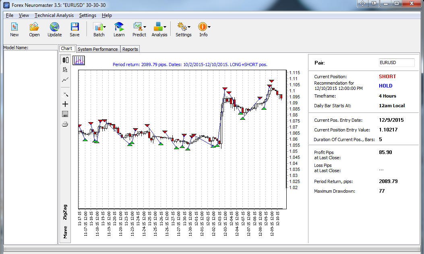The image size is (424, 254).
Task: Save the model with Save icon
Action: pos(74,27)
